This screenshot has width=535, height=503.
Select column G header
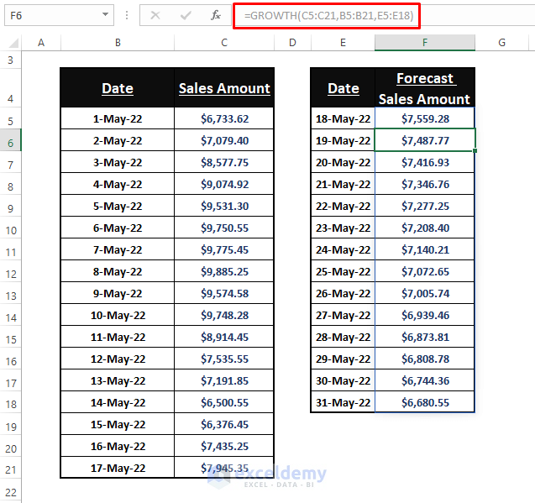[501, 43]
